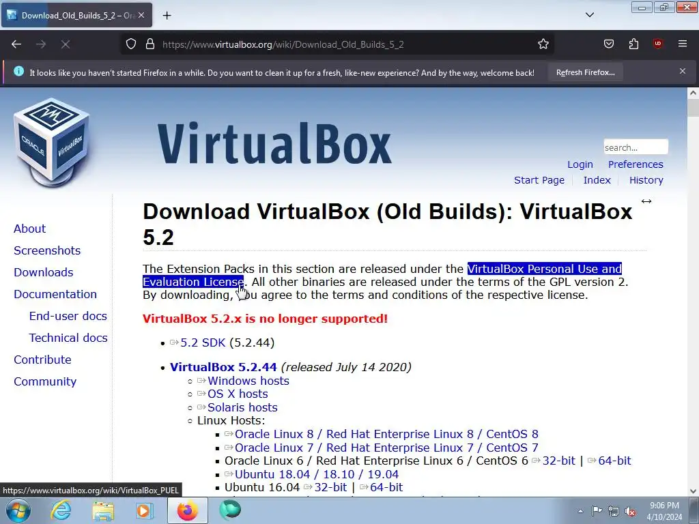Open the tracking protection shield icon
Viewport: 699px width, 524px height.
click(x=130, y=44)
